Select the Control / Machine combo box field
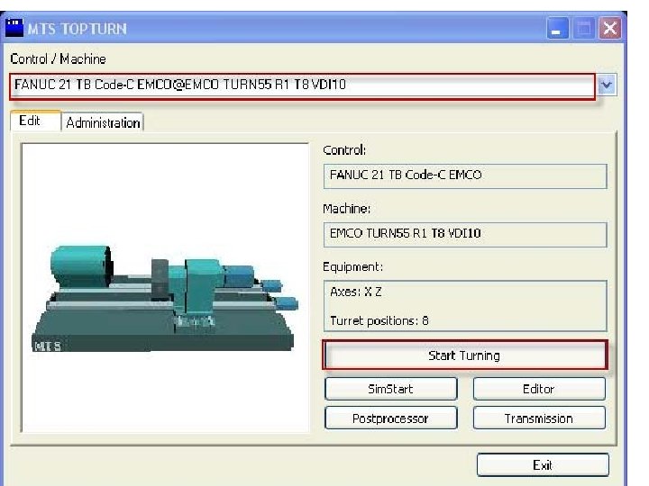This screenshot has height=486, width=649. click(x=303, y=86)
